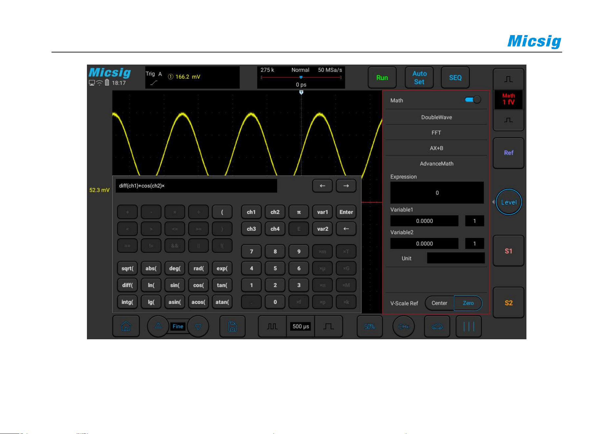Select AX+B math mode
Viewport: 614px width, 434px height.
436,148
